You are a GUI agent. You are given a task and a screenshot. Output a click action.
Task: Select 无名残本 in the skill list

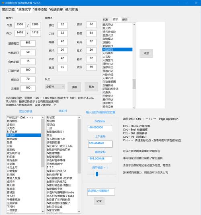pyautogui.click(x=117, y=53)
